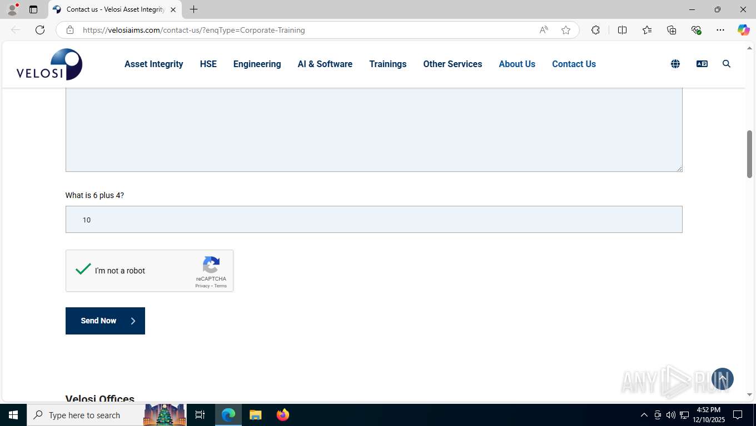Open the notification center
Screen dimensions: 756x426
pyautogui.click(x=738, y=415)
